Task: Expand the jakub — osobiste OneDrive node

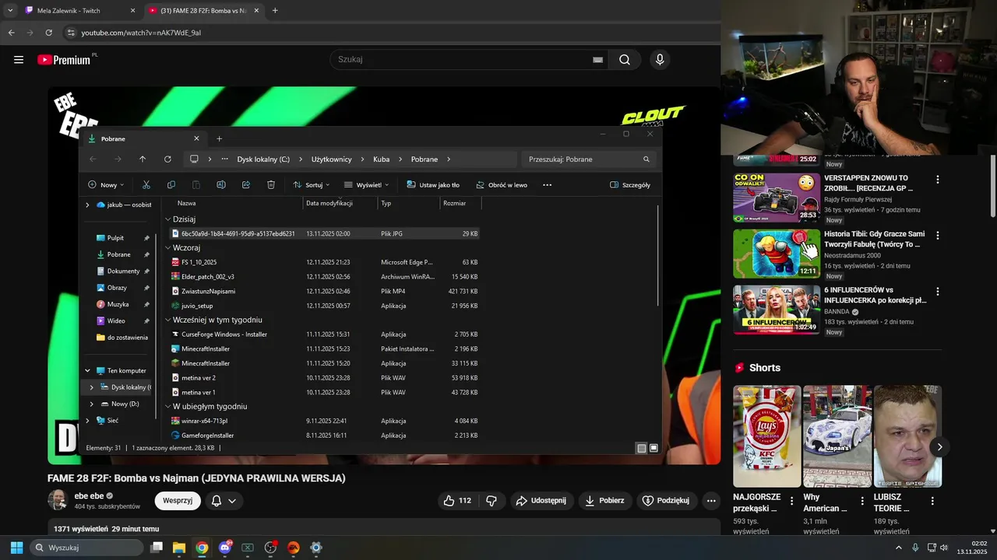Action: [x=87, y=205]
